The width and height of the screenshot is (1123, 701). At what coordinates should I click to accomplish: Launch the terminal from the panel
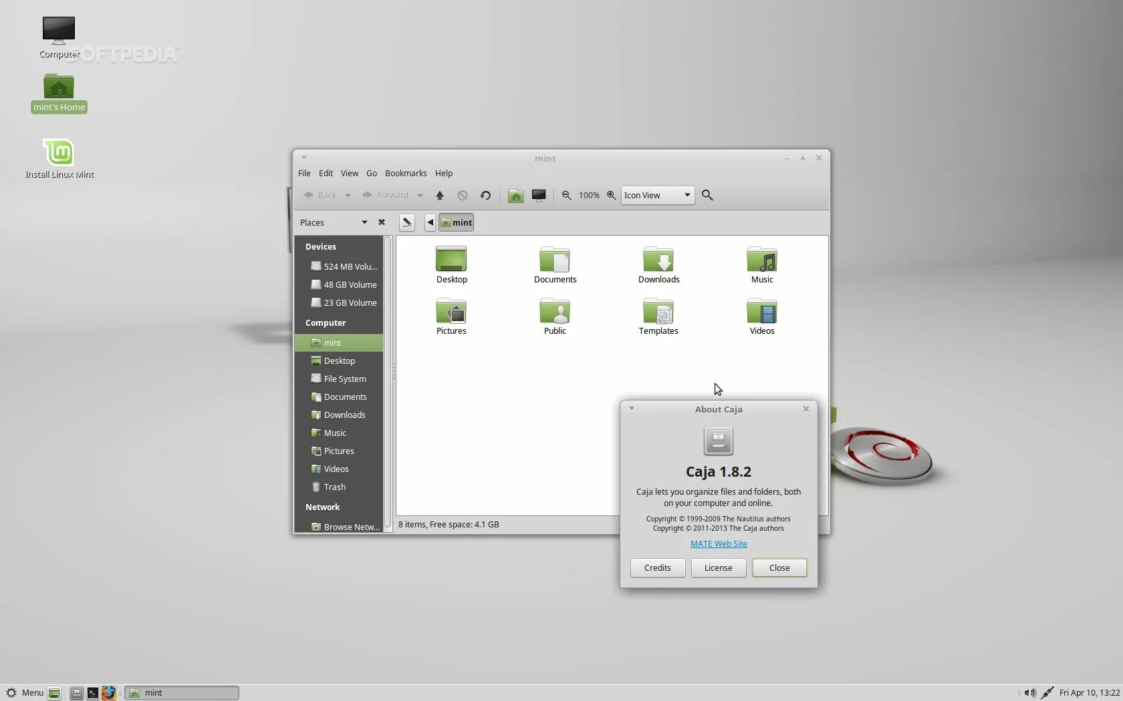pyautogui.click(x=92, y=693)
